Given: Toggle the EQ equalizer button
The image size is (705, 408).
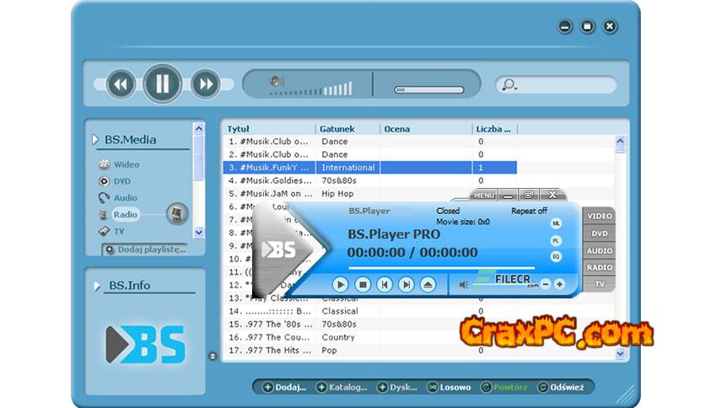Looking at the screenshot, I should click(556, 256).
